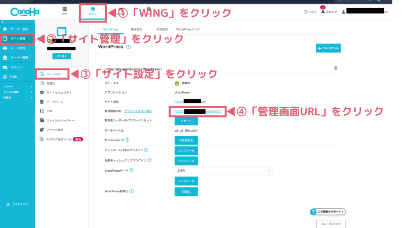This screenshot has width=407, height=228.
Task: Install 自動キャッシュクリアプラグイン
Action: tap(186, 161)
